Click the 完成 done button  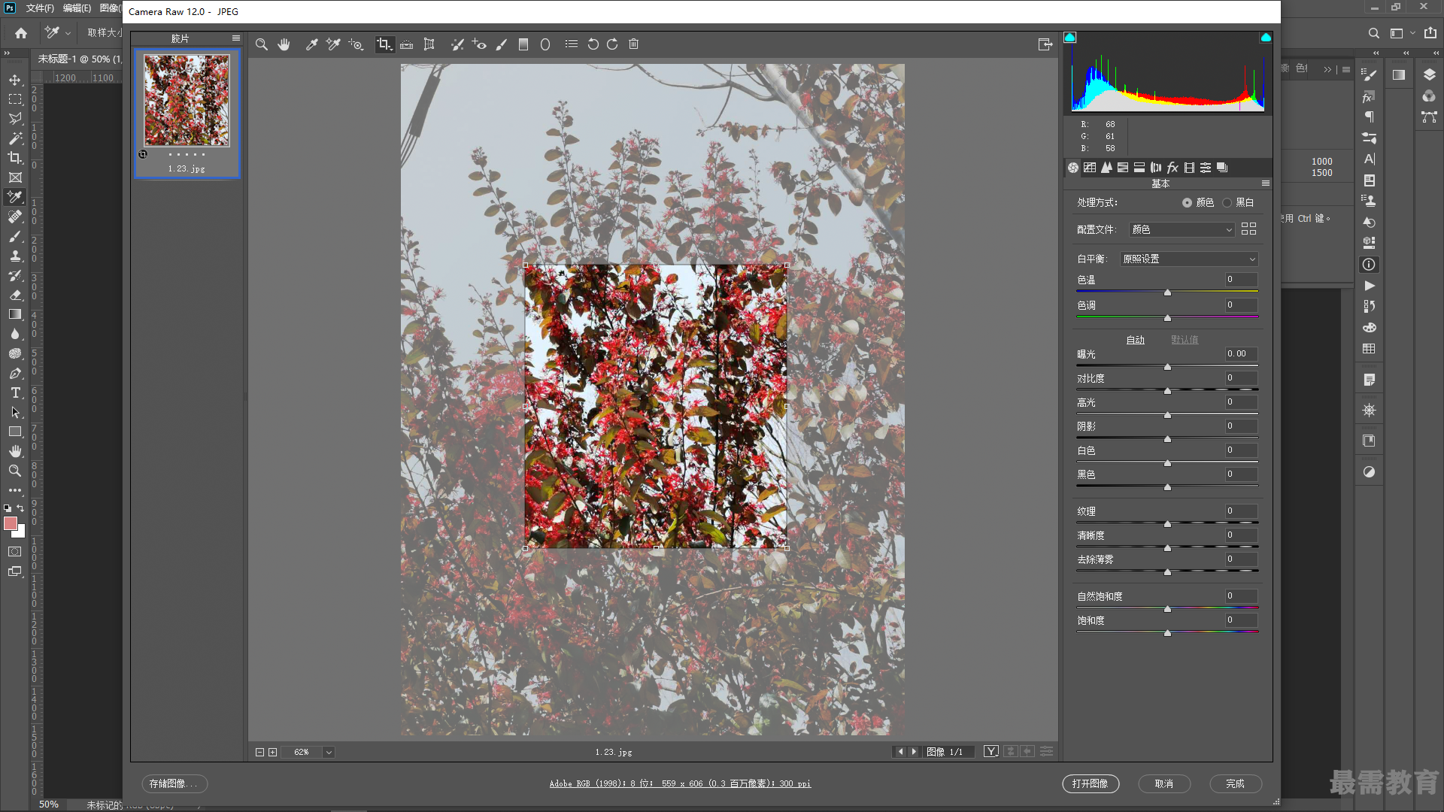(x=1236, y=784)
